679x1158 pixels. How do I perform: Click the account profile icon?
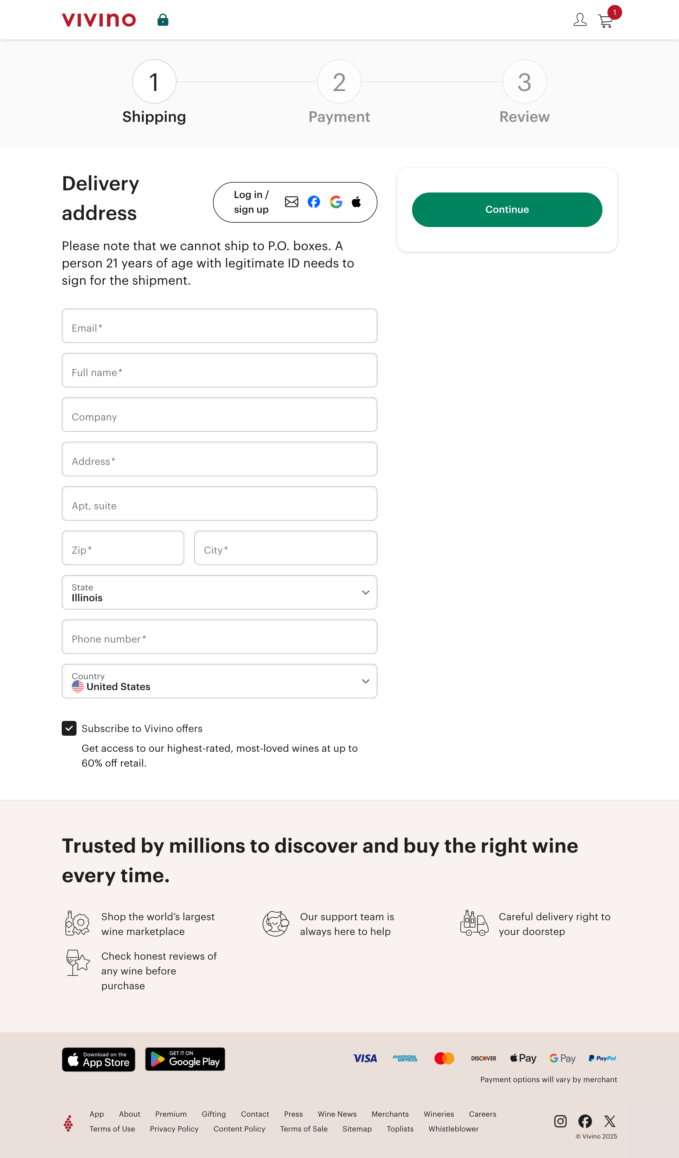point(580,19)
